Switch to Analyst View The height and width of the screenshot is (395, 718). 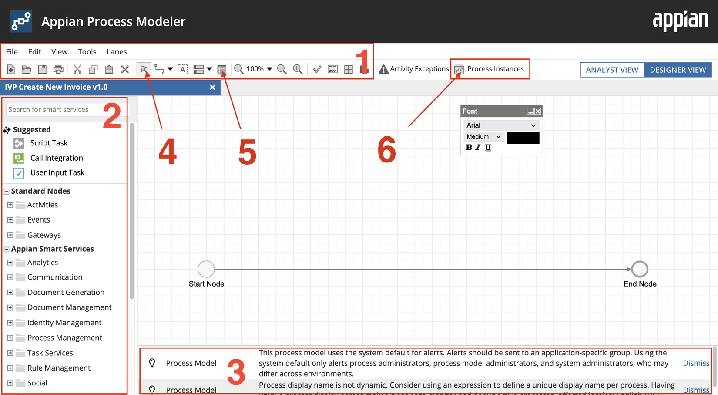(612, 70)
